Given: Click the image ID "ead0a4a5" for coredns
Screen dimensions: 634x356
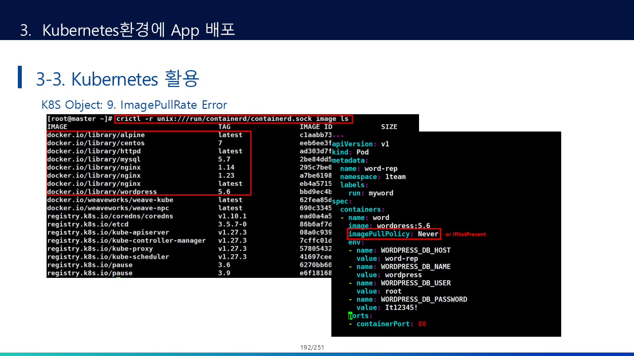Looking at the screenshot, I should click(x=316, y=216).
